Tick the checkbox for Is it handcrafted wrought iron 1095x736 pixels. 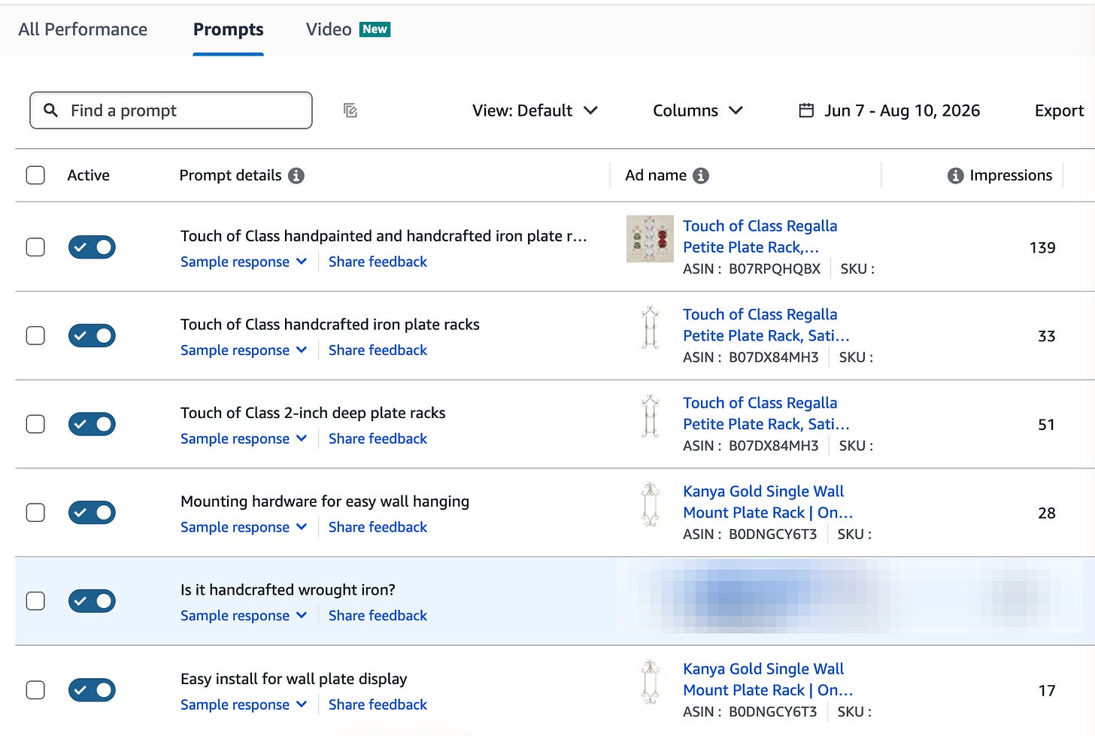click(35, 601)
